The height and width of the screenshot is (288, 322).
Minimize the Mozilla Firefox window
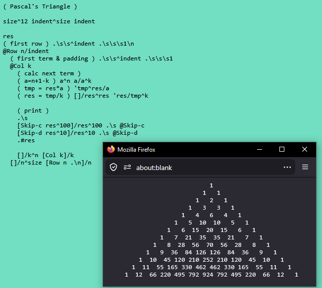coord(259,149)
